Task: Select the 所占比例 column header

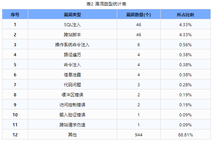Action: pos(185,15)
